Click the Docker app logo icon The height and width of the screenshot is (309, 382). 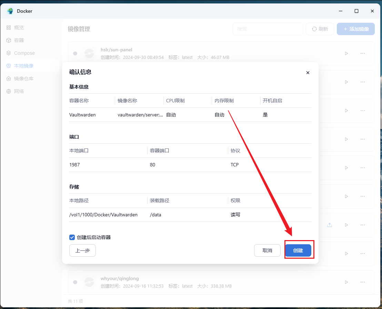click(x=10, y=11)
